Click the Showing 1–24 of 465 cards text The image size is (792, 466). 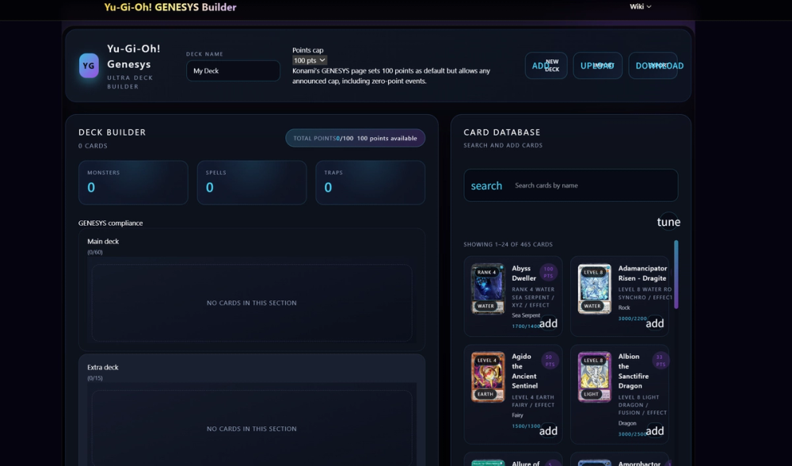tap(508, 244)
